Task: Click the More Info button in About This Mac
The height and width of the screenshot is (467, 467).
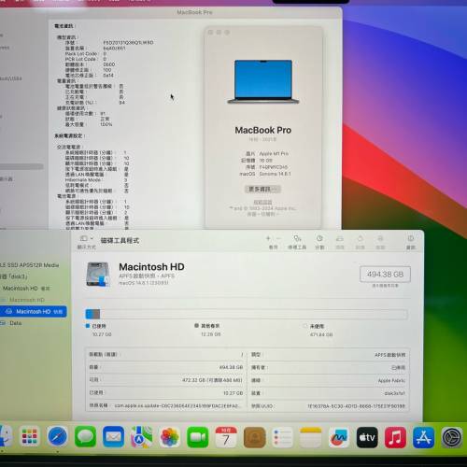Action: click(262, 189)
